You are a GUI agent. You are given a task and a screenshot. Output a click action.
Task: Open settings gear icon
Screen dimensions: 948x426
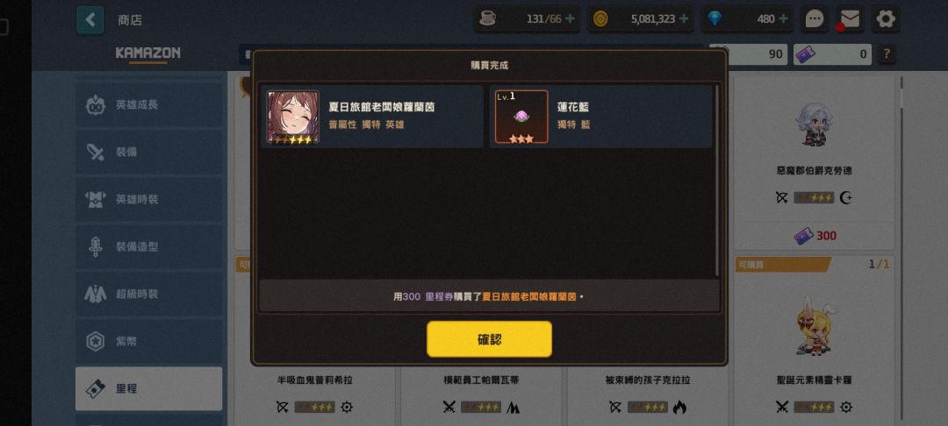pos(886,19)
